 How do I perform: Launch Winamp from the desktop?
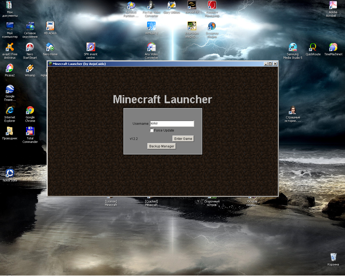click(30, 70)
